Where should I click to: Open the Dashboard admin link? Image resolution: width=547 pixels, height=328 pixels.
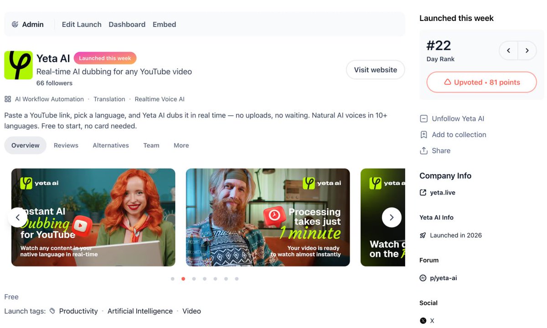127,25
